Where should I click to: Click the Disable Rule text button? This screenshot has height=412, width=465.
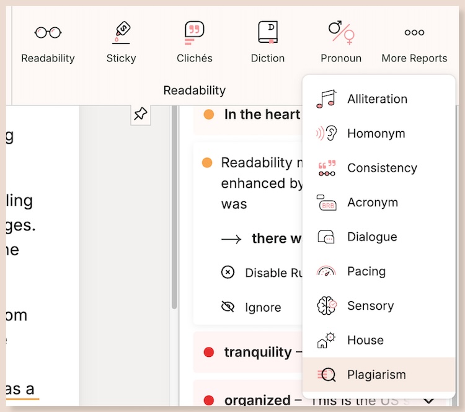[x=273, y=273]
